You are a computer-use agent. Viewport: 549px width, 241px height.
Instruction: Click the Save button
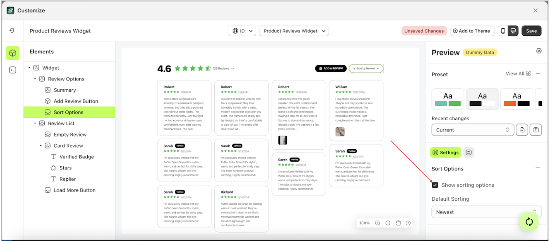(x=531, y=31)
